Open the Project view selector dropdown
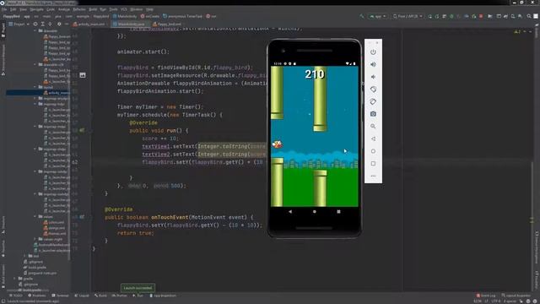This screenshot has height=304, width=540. click(x=19, y=24)
